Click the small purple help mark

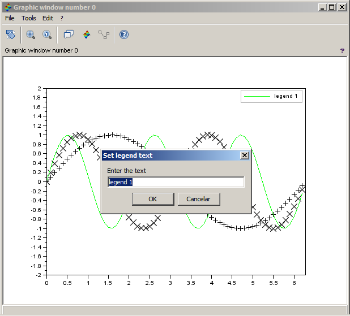342,50
